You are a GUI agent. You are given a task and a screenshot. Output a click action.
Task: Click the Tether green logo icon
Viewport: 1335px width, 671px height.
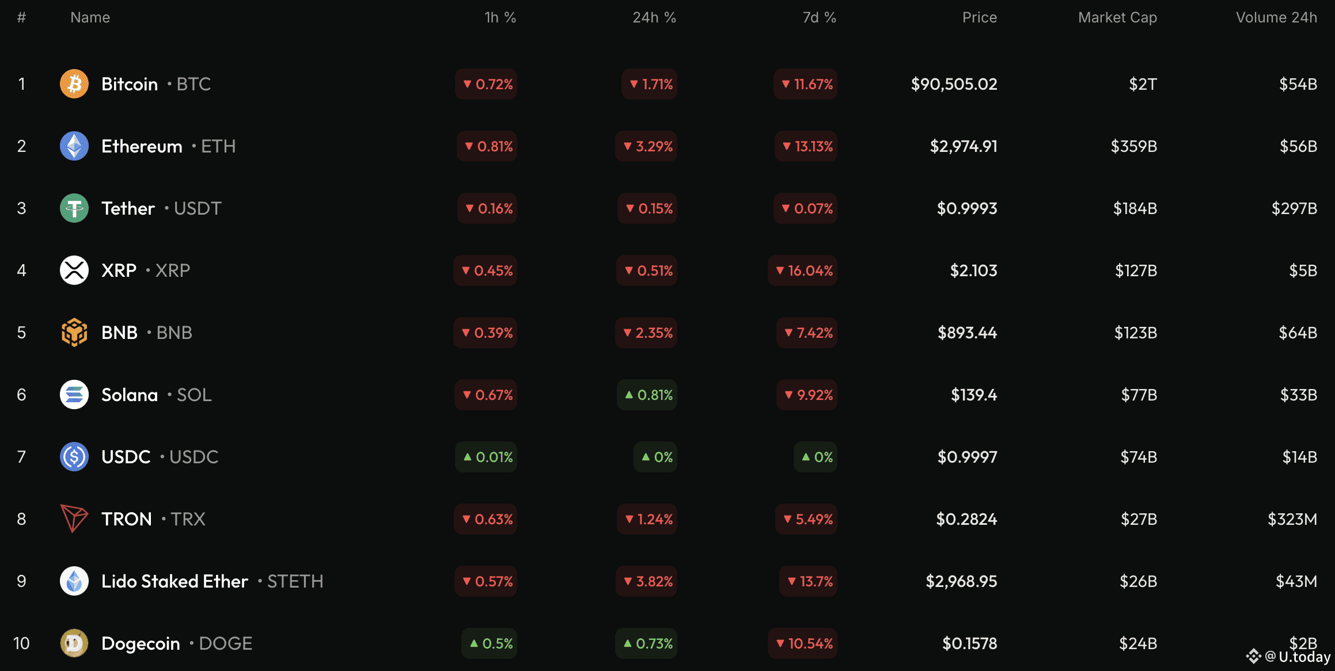tap(74, 208)
